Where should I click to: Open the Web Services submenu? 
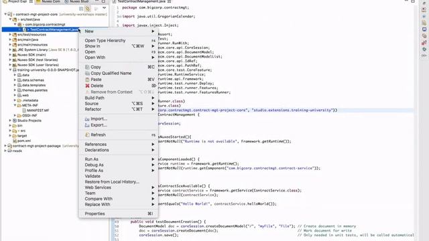119,187
